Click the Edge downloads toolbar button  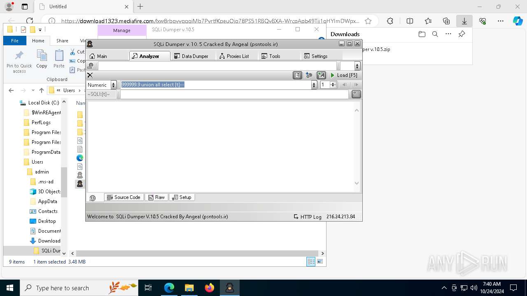point(464,21)
